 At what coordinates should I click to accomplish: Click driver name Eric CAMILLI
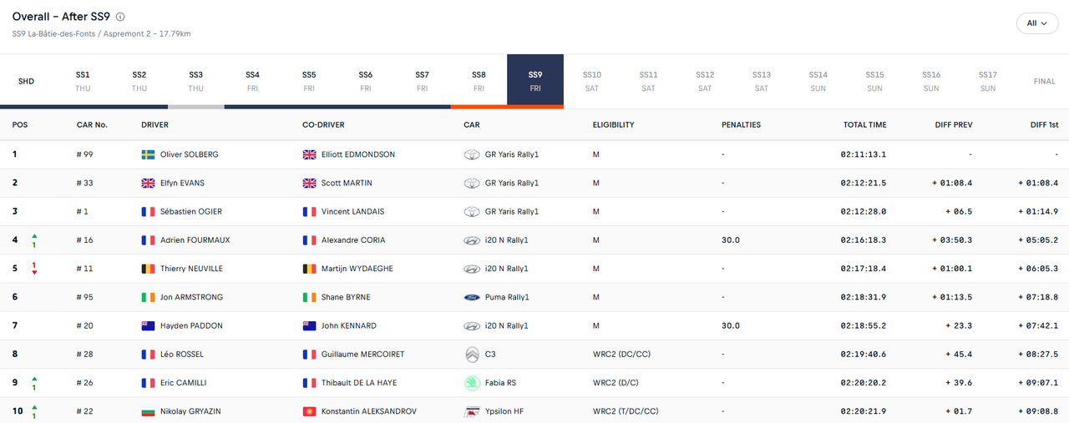click(181, 383)
